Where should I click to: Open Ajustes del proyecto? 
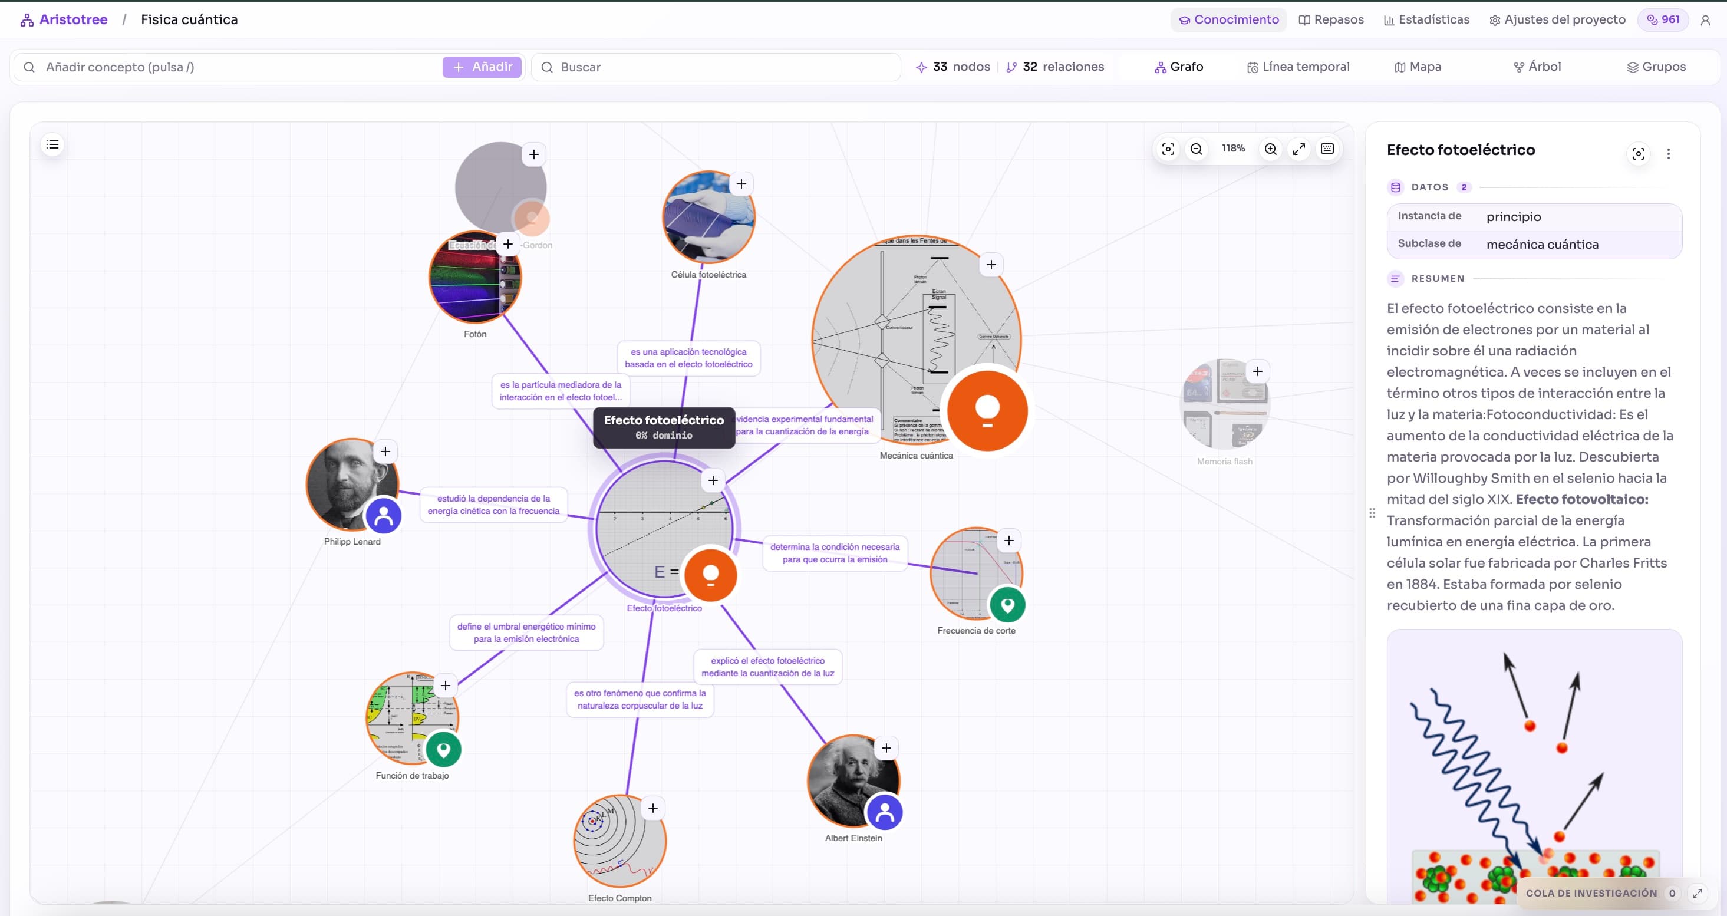(1557, 19)
